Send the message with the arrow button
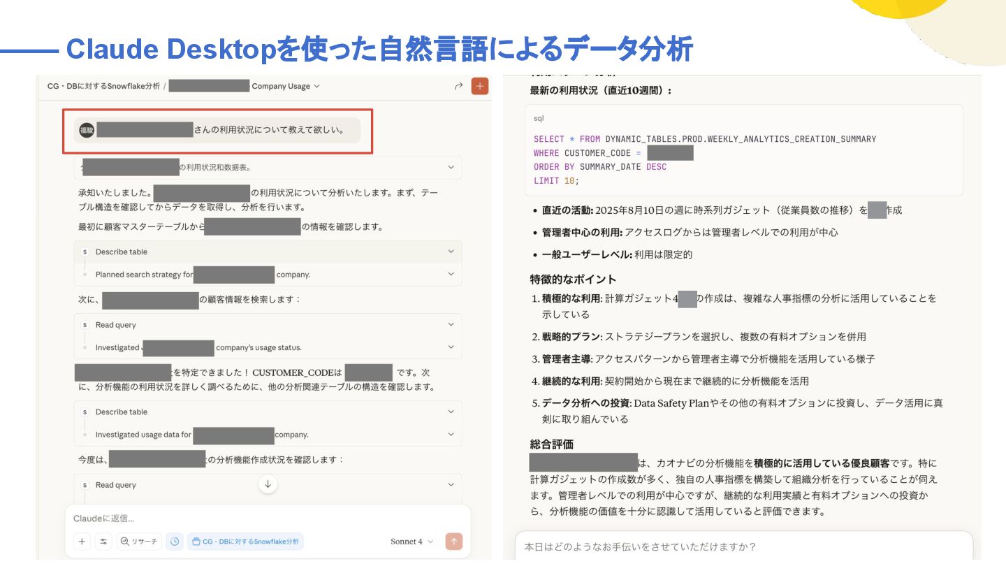1006x566 pixels. 454,542
